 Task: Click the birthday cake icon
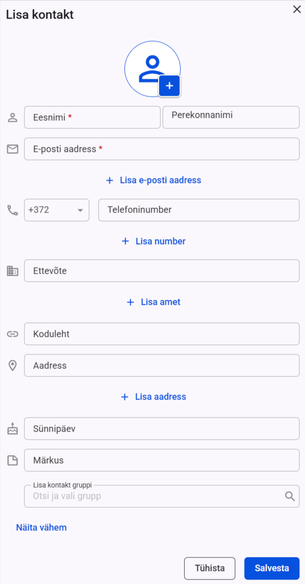[13, 429]
